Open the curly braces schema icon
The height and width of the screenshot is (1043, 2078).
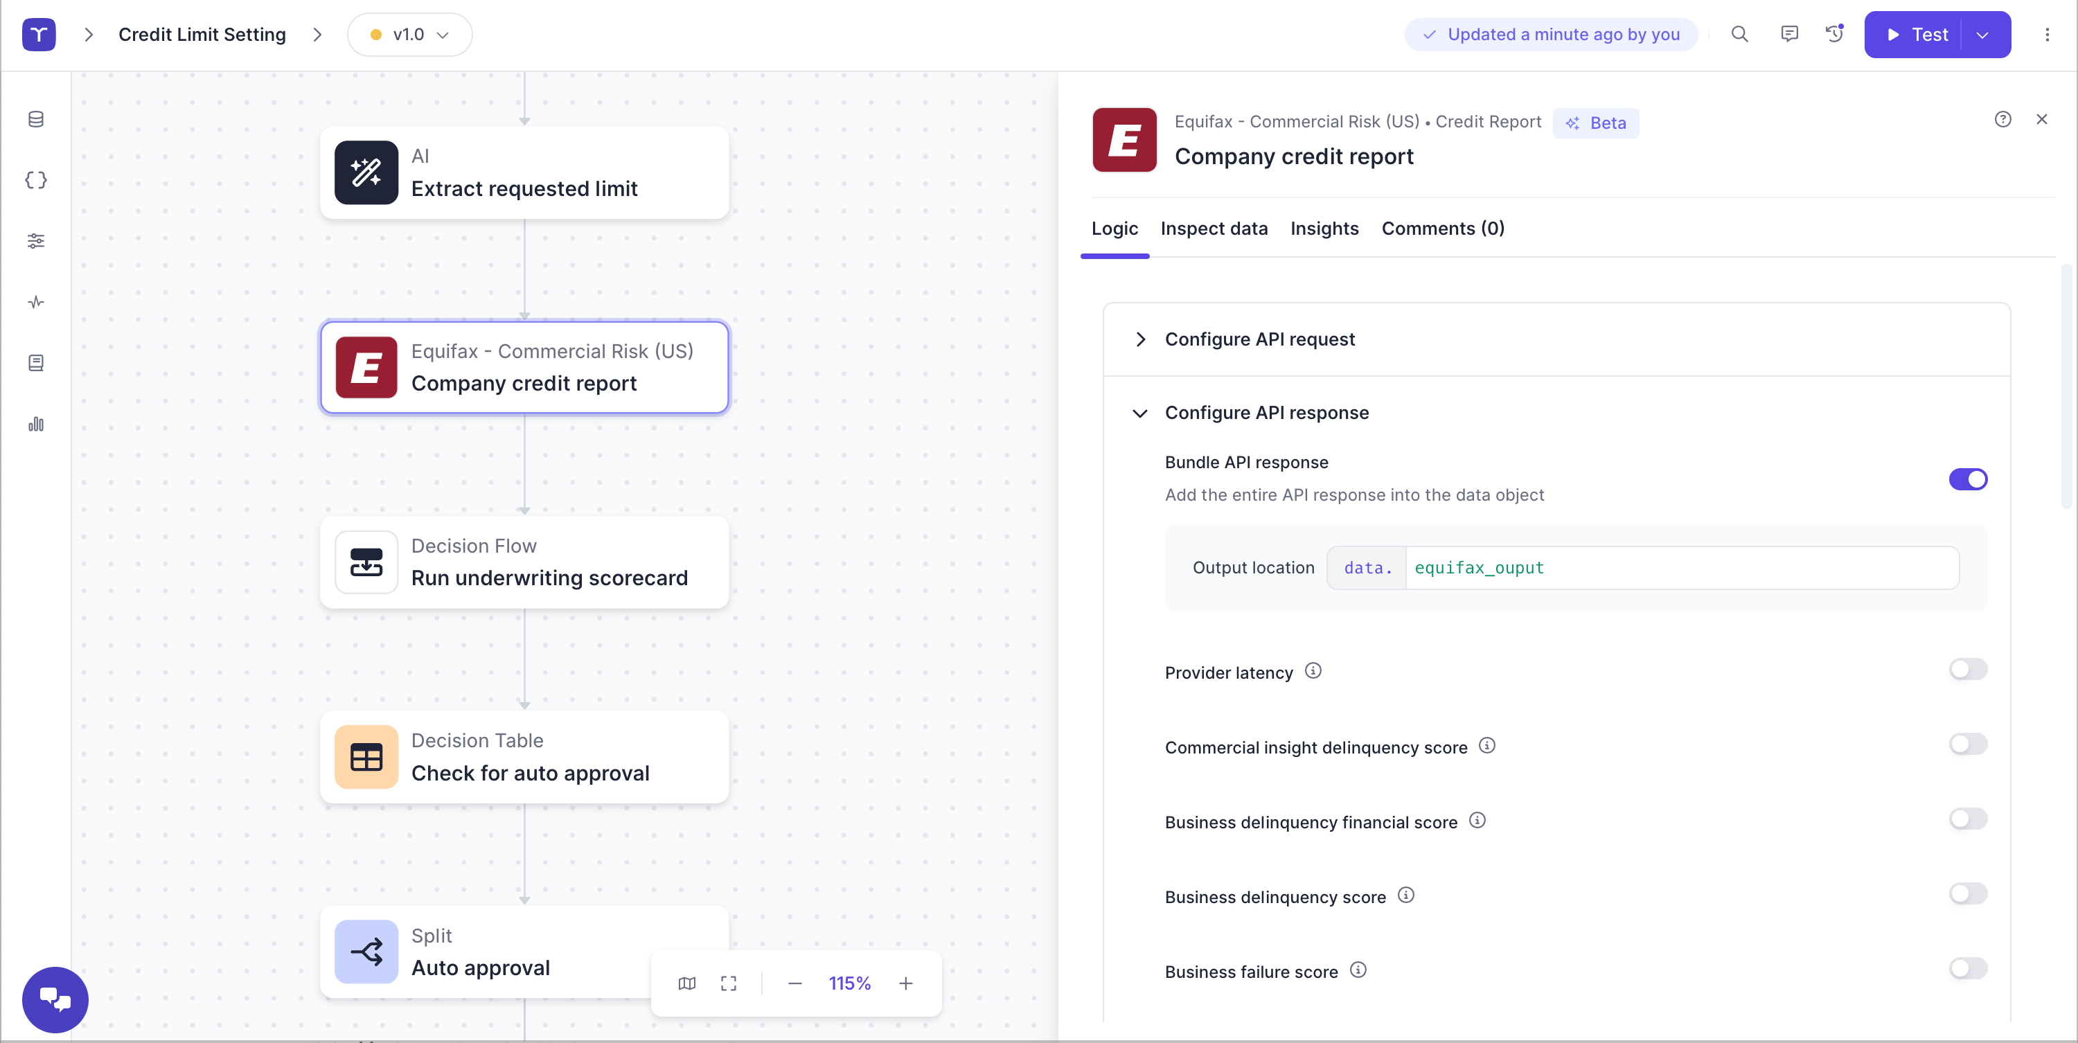coord(35,180)
